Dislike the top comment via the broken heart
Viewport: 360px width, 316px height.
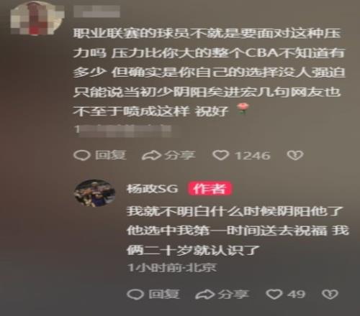[x=295, y=155]
